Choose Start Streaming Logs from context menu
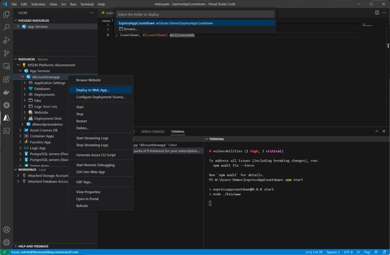 click(92, 138)
